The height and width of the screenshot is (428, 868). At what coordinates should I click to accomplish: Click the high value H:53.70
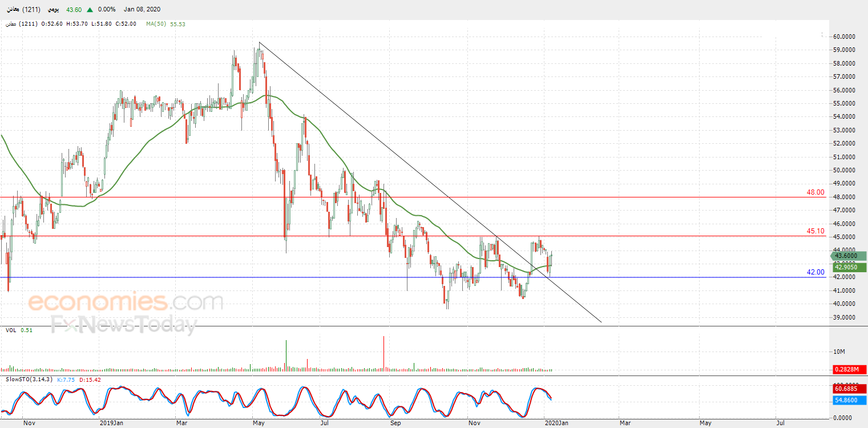(x=77, y=24)
